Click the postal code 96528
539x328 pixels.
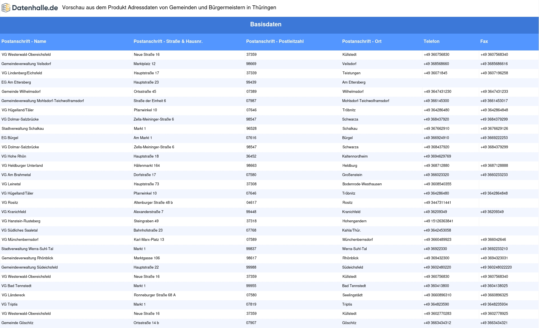[252, 129]
